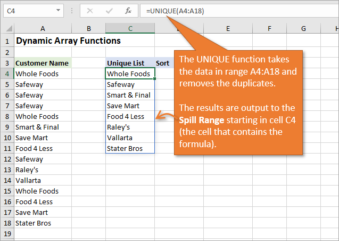
Task: Select column G header
Action: [303, 29]
